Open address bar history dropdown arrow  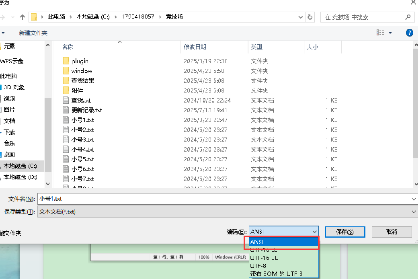click(x=301, y=17)
